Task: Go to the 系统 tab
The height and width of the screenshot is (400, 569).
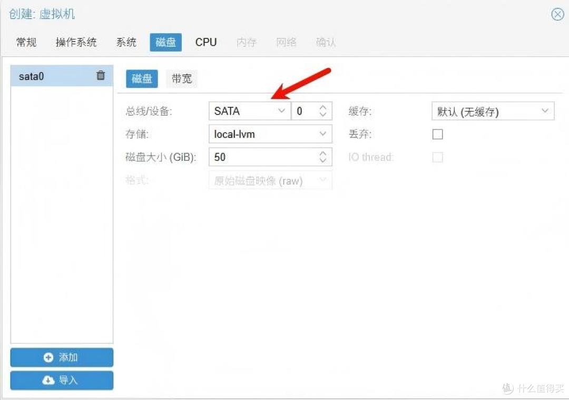Action: (126, 43)
